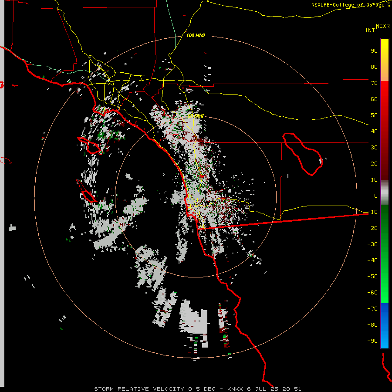Click the 10 value on the velocity scale
This screenshot has height=392, width=392.
point(374,180)
